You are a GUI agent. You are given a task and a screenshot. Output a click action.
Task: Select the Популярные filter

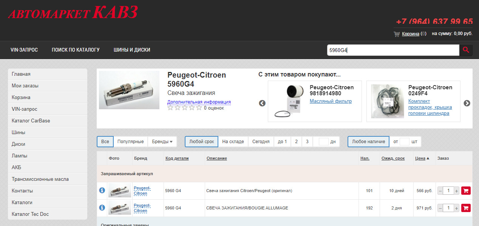[130, 142]
